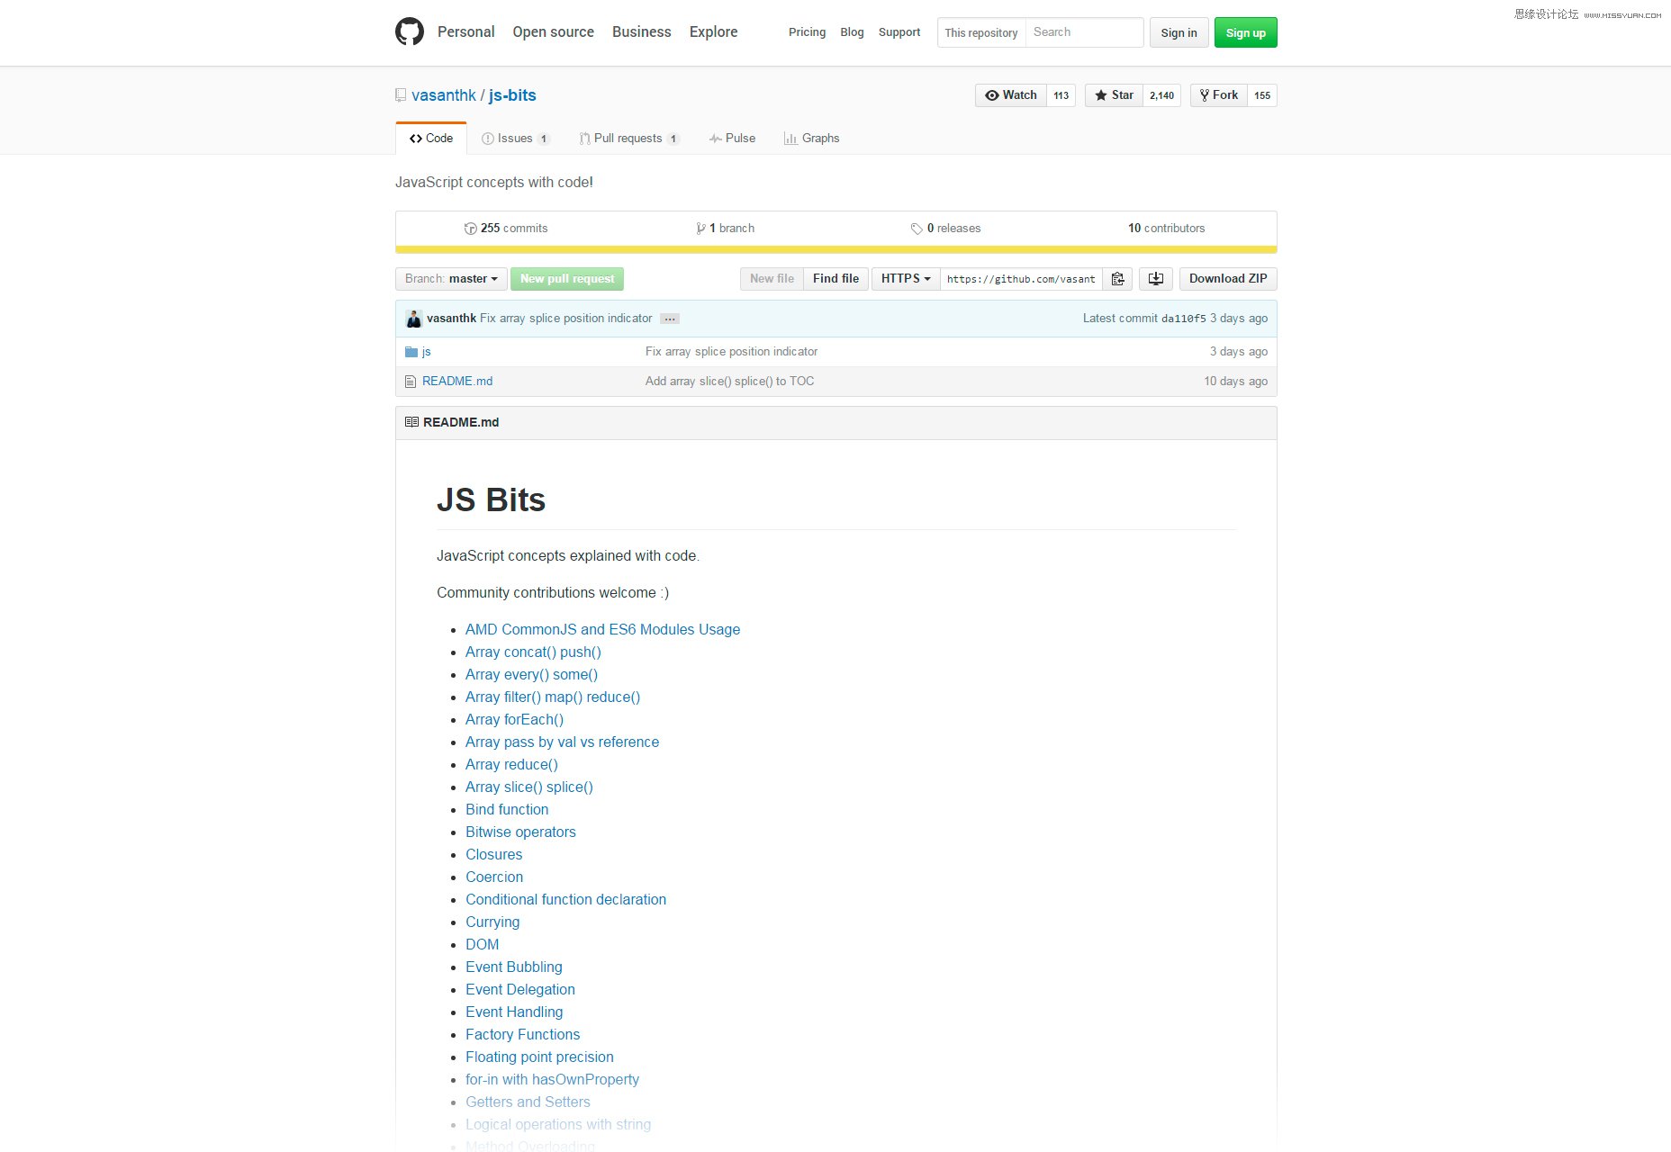Focus the Search input field
Image resolution: width=1671 pixels, height=1152 pixels.
click(x=1085, y=32)
